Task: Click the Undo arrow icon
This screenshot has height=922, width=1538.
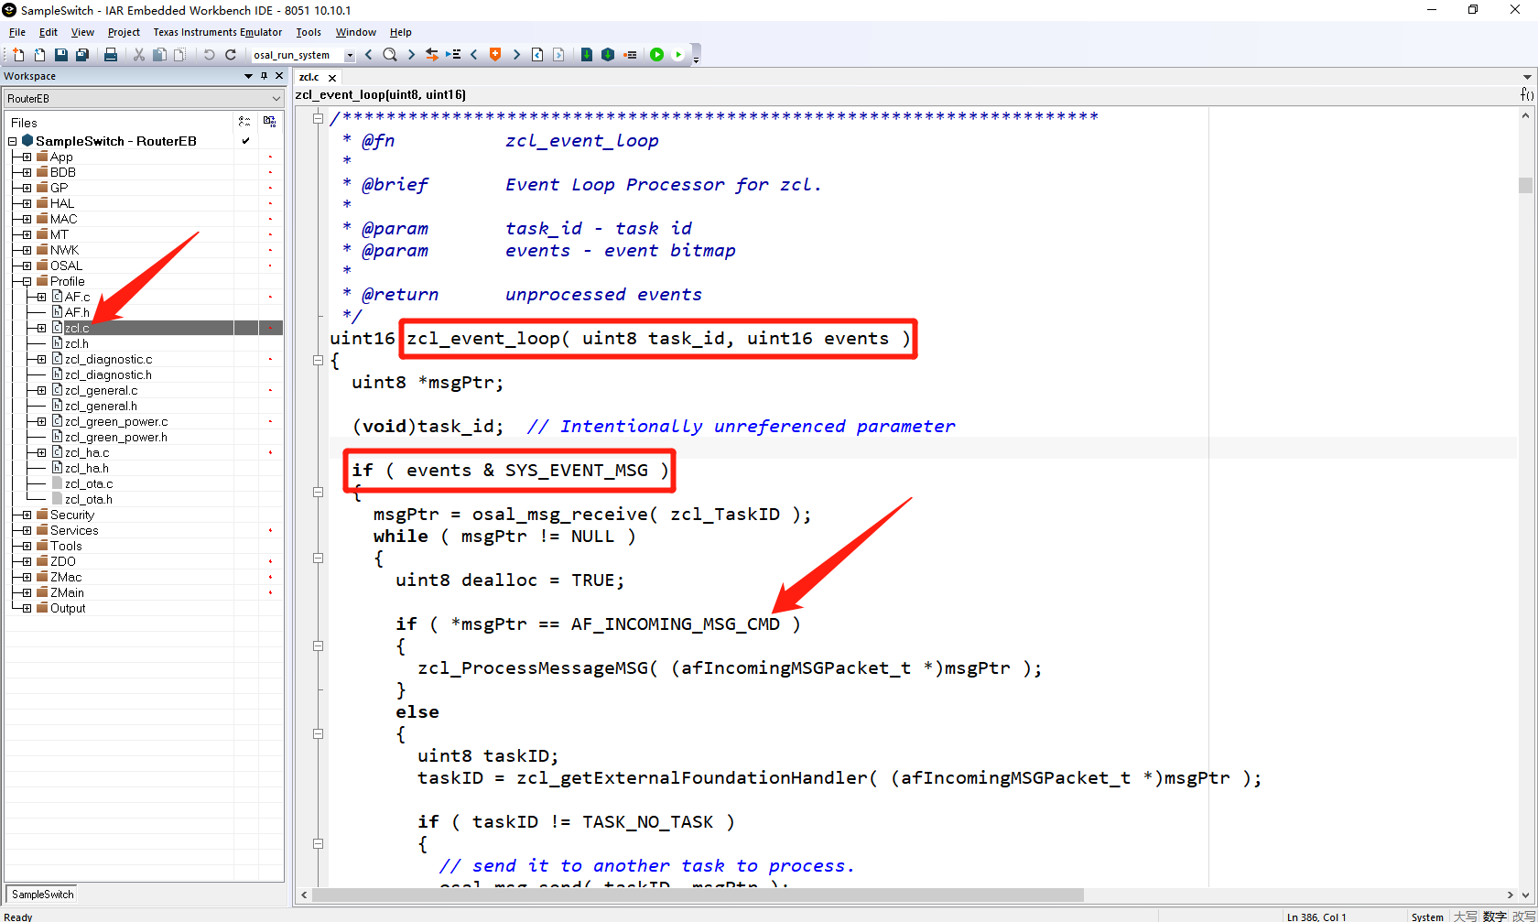Action: tap(209, 55)
